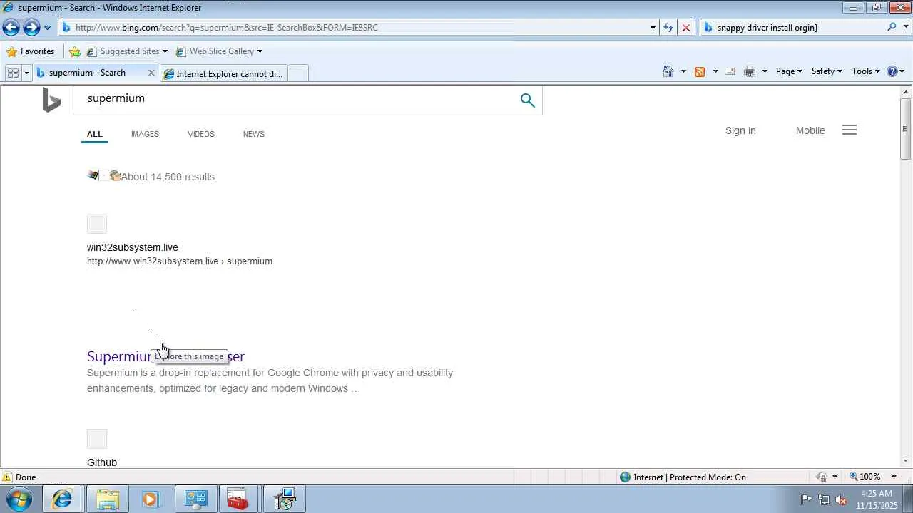Click the Bing logo on the page
Viewport: 913px width, 513px height.
[x=51, y=100]
